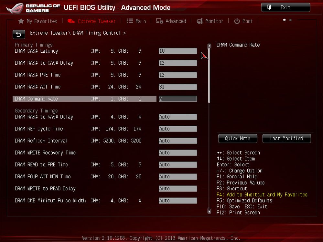Viewport: 323px width, 242px height.
Task: Edit the DRAM RAS# ACT Time field
Action: [x=178, y=87]
